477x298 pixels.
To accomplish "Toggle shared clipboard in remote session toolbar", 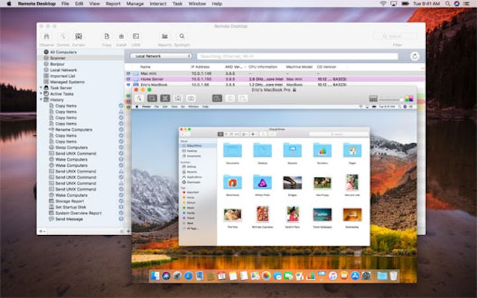I will 217,98.
